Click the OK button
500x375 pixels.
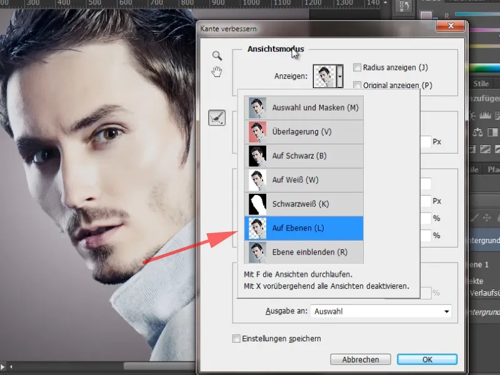pyautogui.click(x=427, y=359)
